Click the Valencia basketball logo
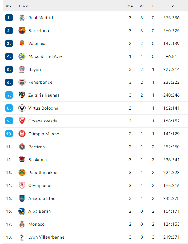Screen dimensions: 188x244 click(22, 44)
